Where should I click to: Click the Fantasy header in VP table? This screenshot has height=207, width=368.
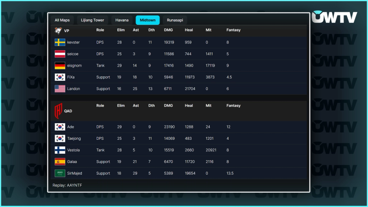click(233, 30)
